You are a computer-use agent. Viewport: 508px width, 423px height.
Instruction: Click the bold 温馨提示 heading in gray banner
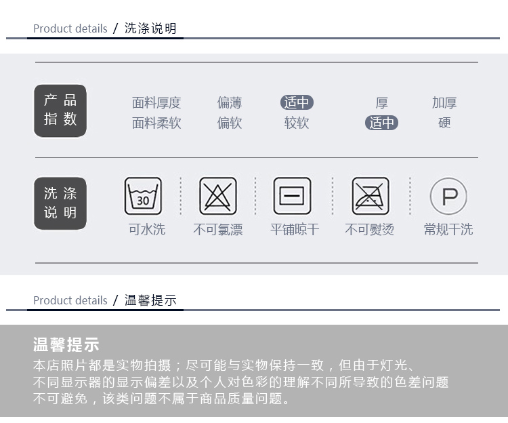pos(66,344)
